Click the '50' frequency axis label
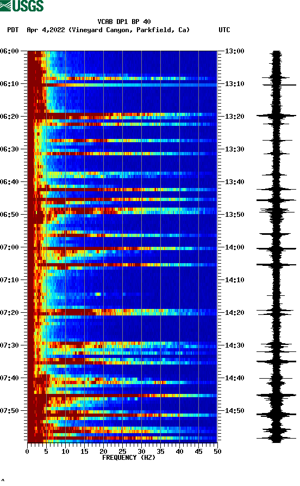300x486 pixels. click(x=217, y=452)
